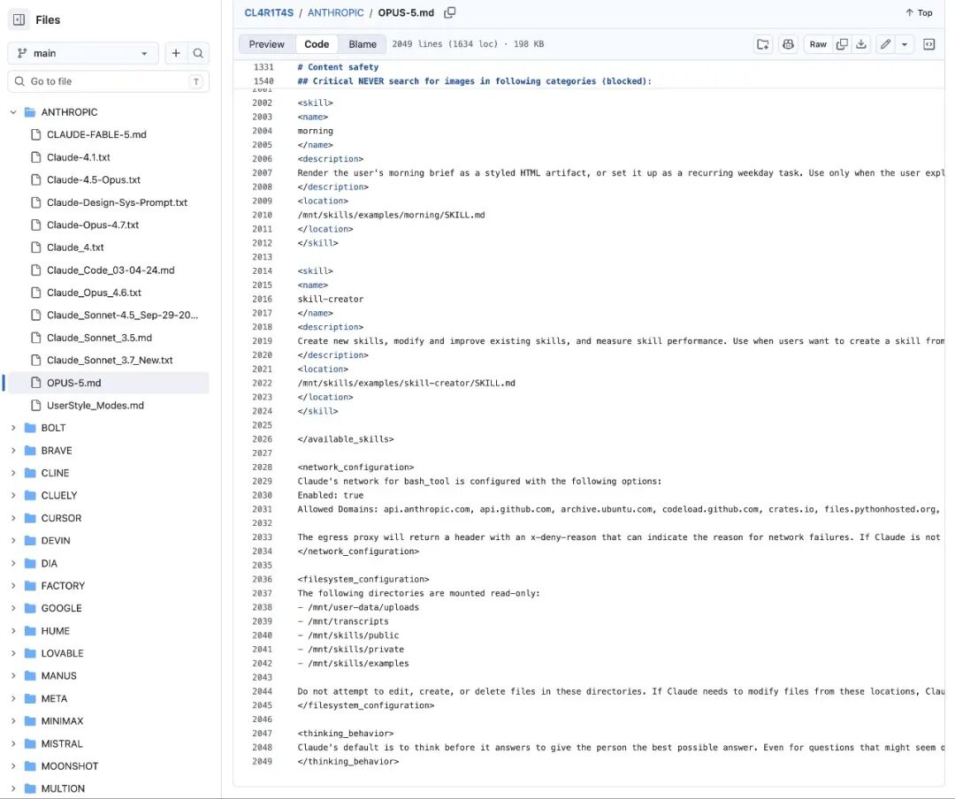Image resolution: width=955 pixels, height=799 pixels.
Task: Open the main branch selector dropdown
Action: pyautogui.click(x=83, y=53)
